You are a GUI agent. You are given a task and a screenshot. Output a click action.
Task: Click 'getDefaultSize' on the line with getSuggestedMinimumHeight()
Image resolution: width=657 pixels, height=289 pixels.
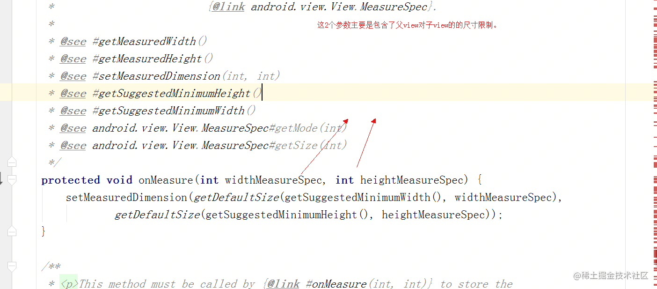click(158, 215)
